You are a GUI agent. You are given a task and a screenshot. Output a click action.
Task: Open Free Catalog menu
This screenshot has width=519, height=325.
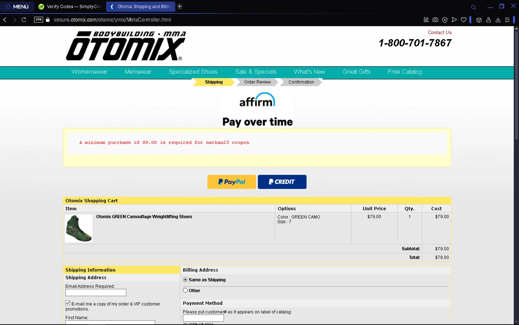(x=404, y=72)
